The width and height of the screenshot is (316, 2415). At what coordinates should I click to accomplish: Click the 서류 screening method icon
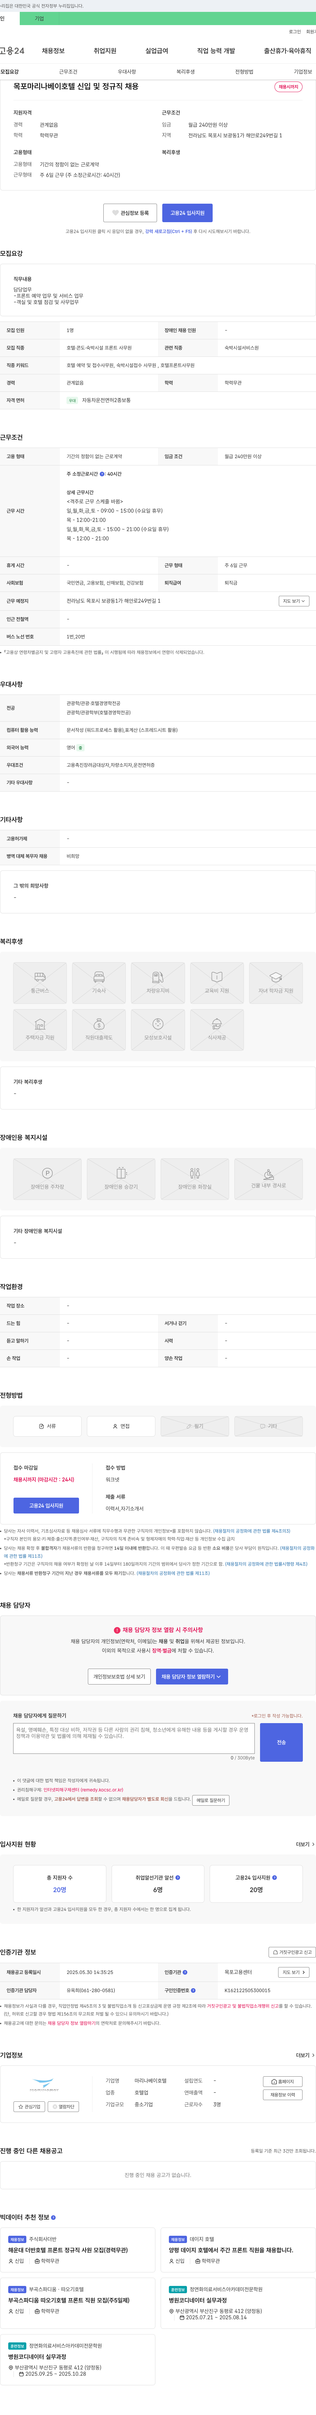tap(48, 1426)
